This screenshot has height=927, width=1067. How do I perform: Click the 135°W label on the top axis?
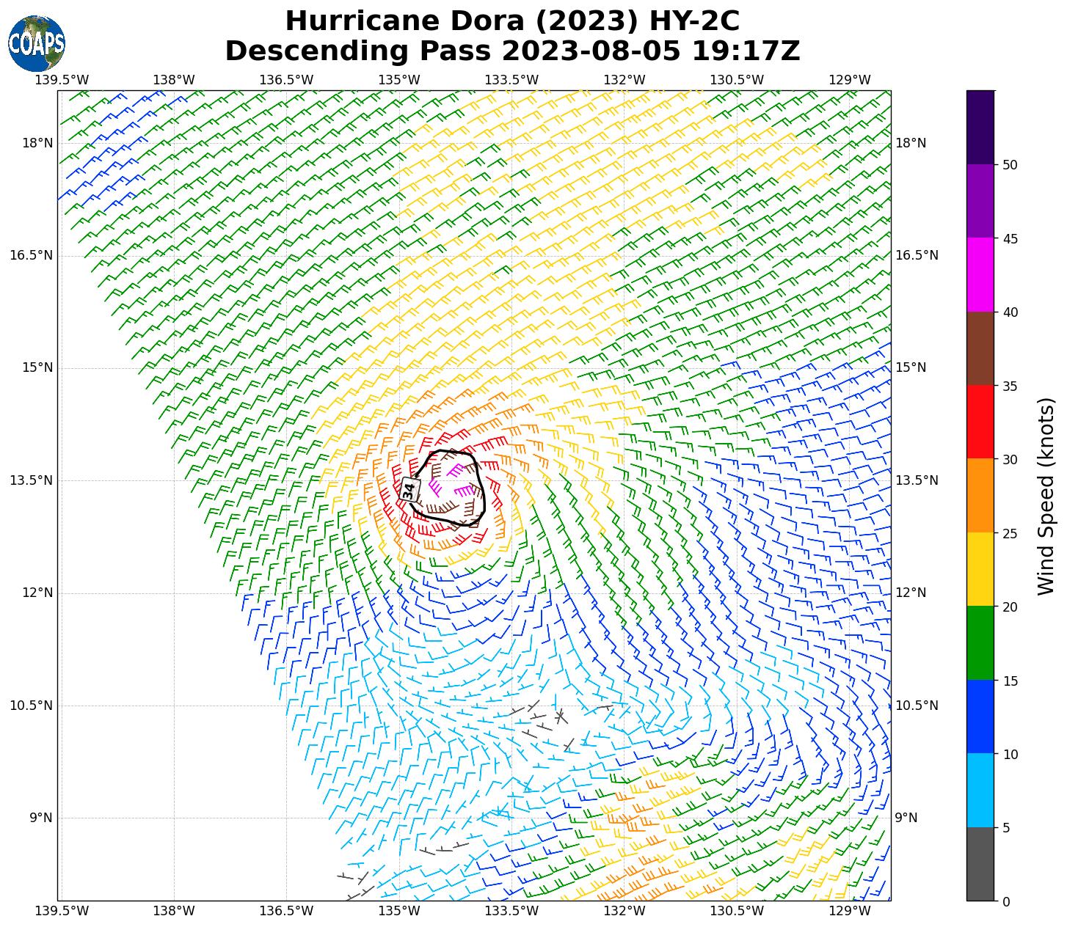click(399, 80)
